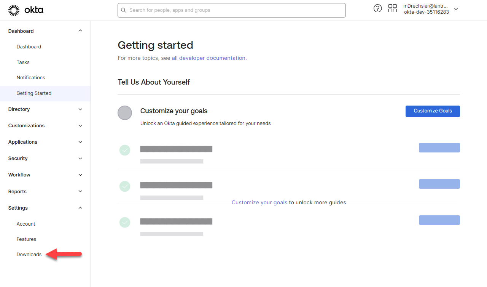Expand the Customizations sidebar section
The height and width of the screenshot is (287, 487).
point(80,126)
